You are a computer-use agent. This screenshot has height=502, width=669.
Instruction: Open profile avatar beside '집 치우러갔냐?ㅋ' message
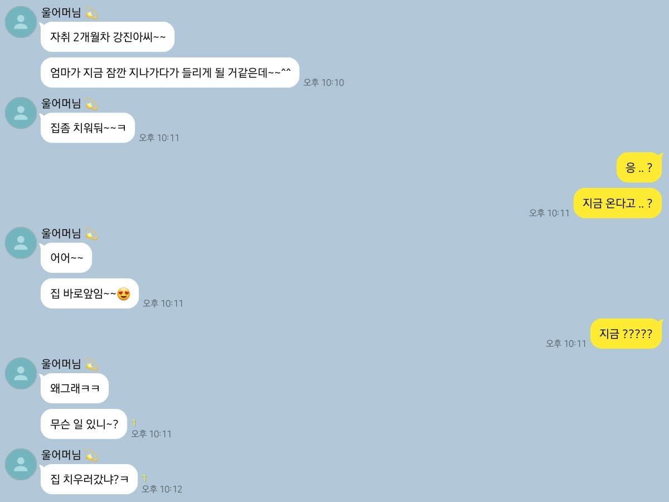[x=21, y=464]
